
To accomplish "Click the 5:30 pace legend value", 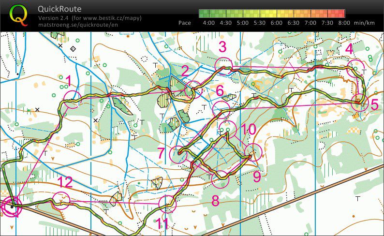I will pyautogui.click(x=259, y=23).
